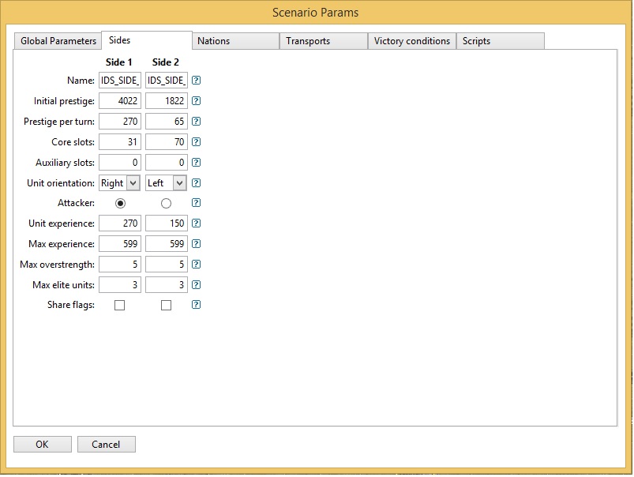Focus Side 2 Max overstrength field

(167, 265)
